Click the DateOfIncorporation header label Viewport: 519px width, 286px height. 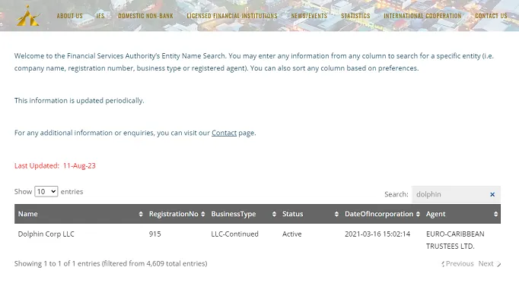pyautogui.click(x=379, y=214)
